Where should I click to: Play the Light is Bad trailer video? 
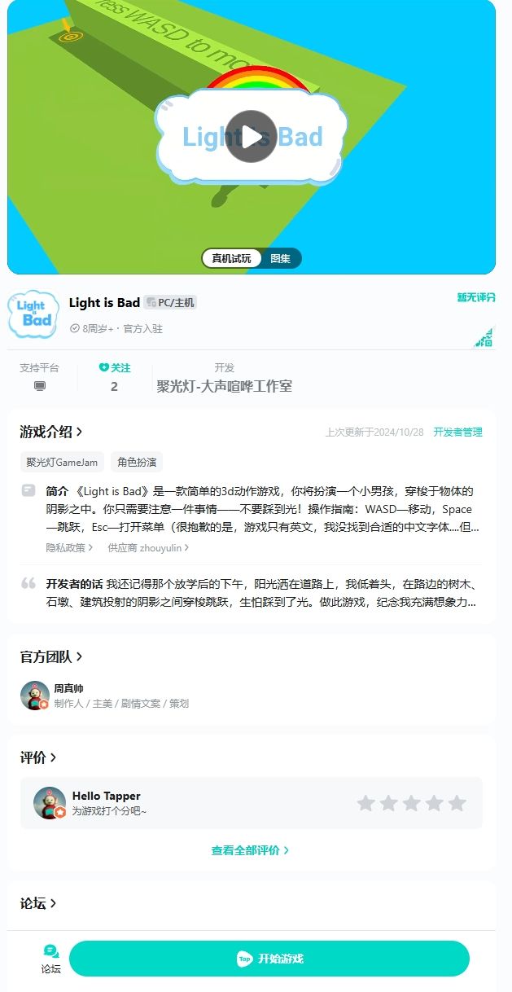point(251,136)
